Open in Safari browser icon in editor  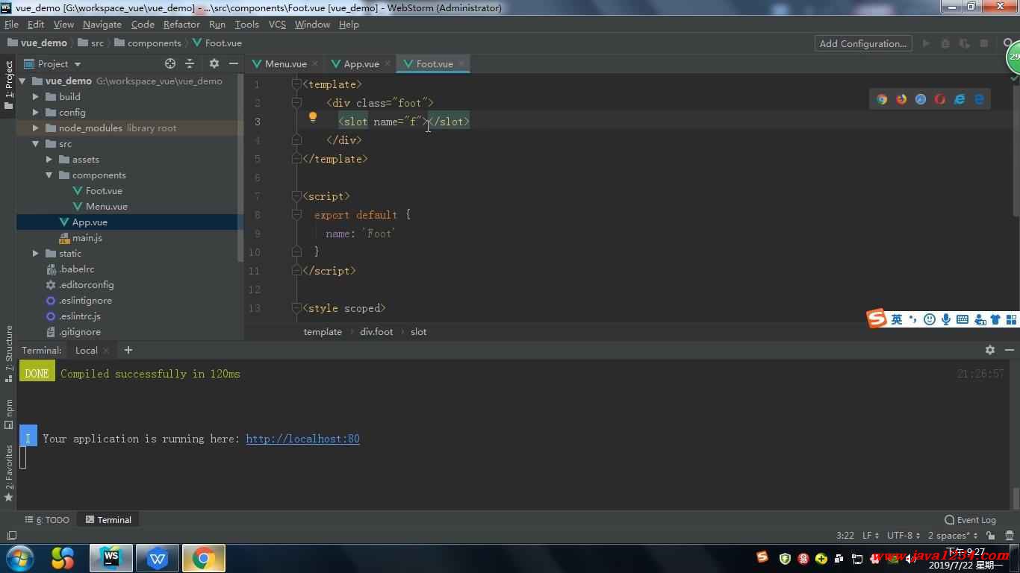click(921, 99)
